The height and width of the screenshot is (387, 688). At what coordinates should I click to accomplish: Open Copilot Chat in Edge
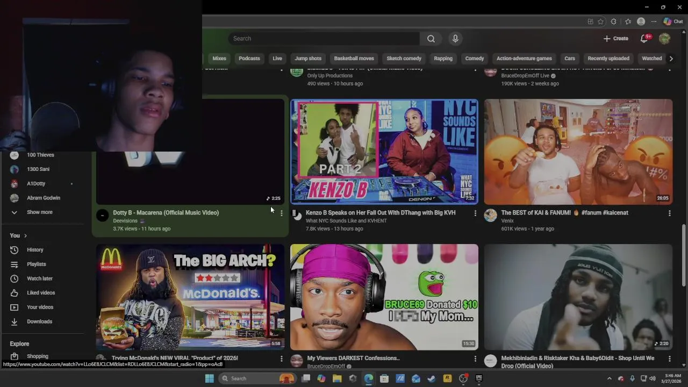point(673,21)
